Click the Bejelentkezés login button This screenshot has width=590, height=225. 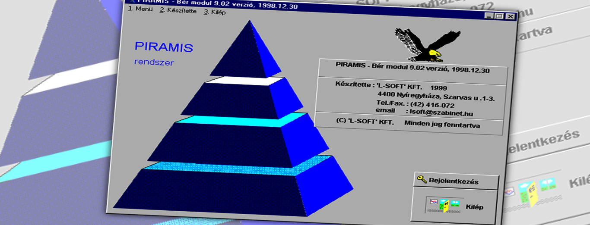tap(457, 181)
